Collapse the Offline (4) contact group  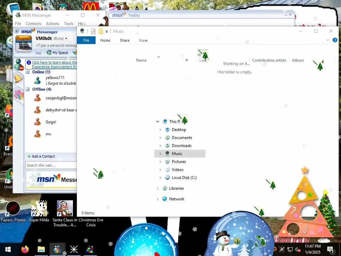tap(28, 89)
